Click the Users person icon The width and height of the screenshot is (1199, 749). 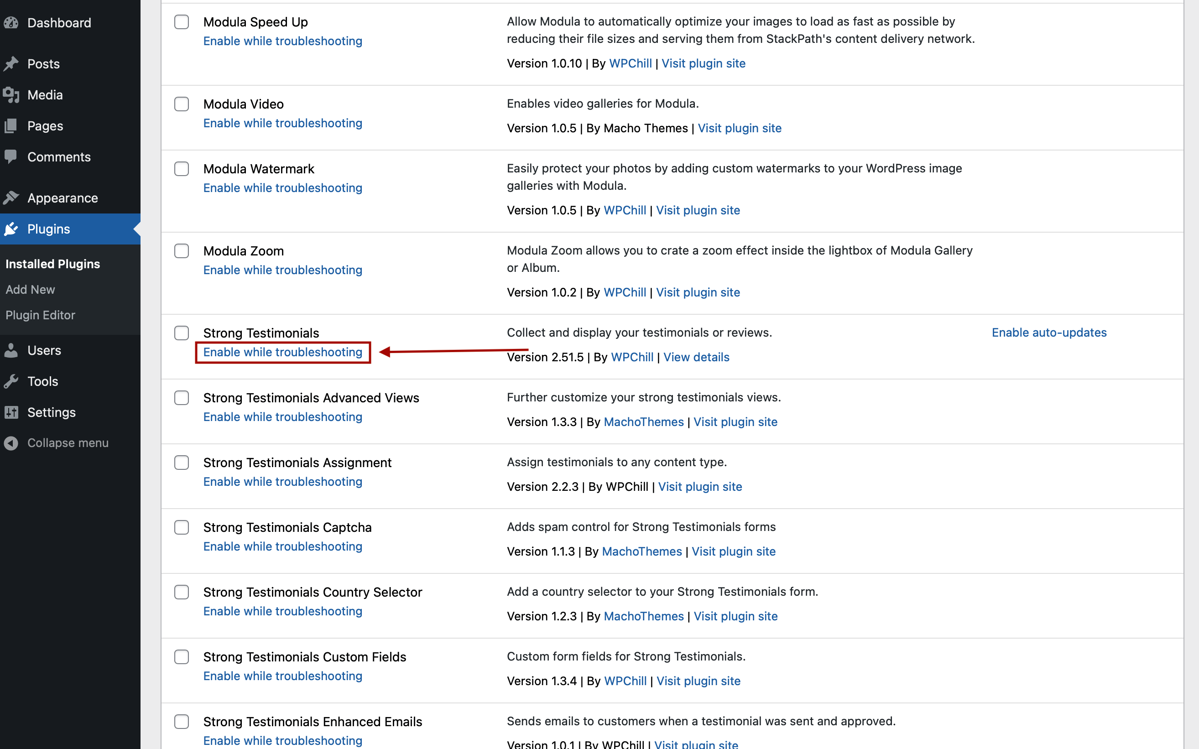tap(11, 350)
